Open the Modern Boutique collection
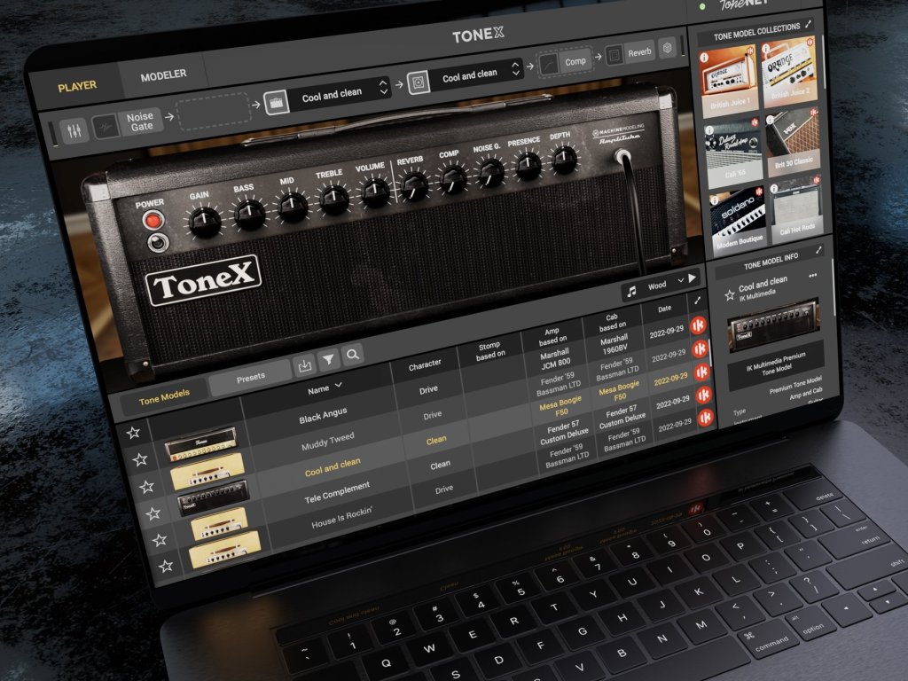 739,221
